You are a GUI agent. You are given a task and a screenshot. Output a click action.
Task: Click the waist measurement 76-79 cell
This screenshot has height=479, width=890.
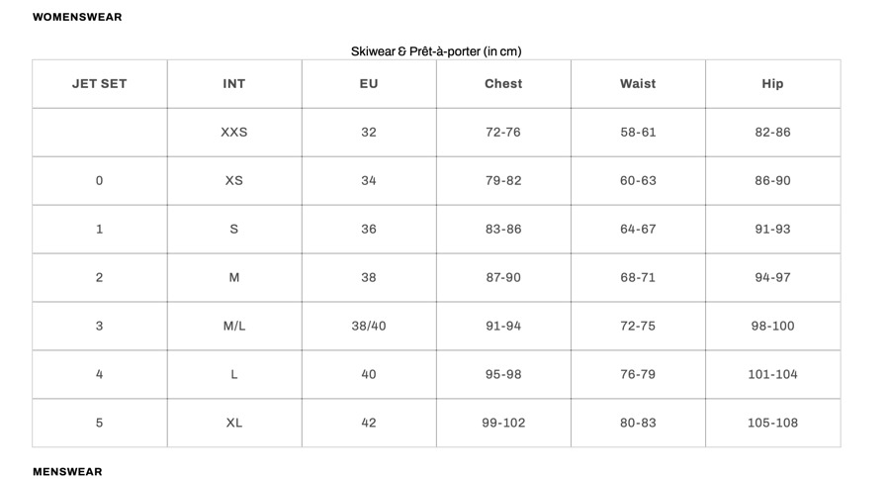638,375
